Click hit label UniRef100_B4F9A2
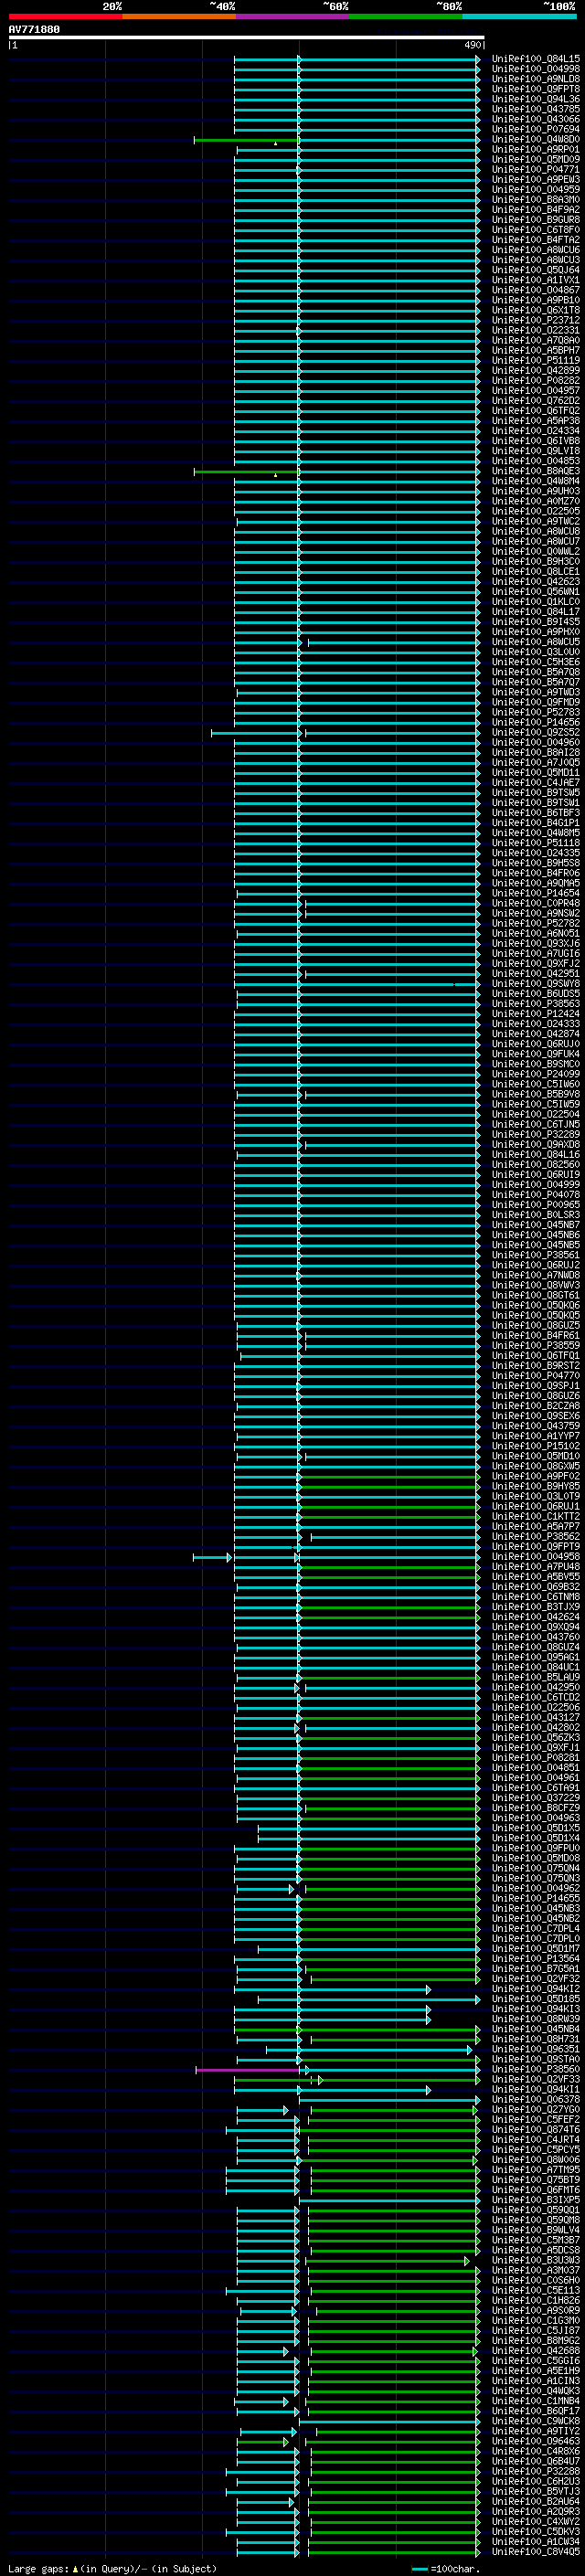 point(536,210)
